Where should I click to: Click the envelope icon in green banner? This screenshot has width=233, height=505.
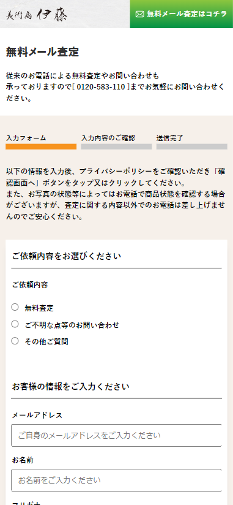139,14
